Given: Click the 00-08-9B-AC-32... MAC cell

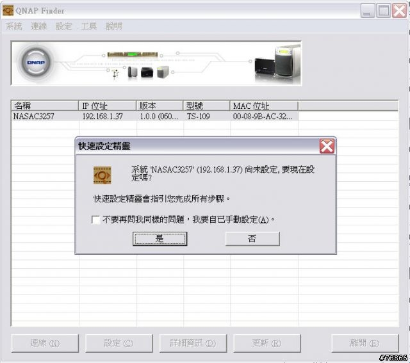Looking at the screenshot, I should point(263,117).
